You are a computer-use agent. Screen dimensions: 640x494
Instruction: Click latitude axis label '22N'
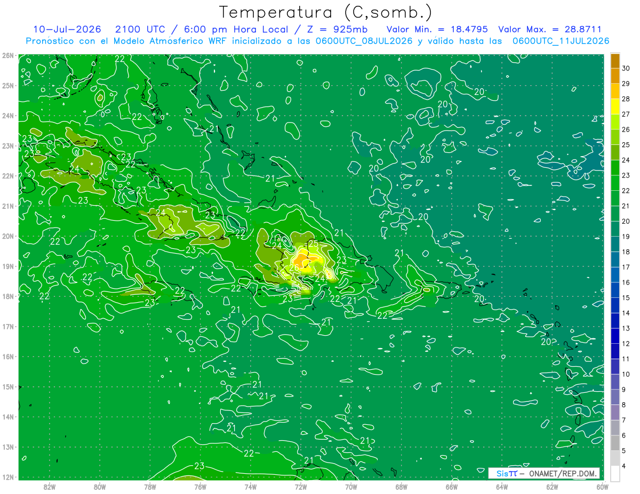click(x=7, y=176)
